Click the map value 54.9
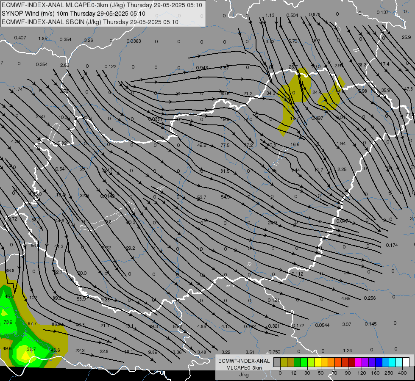 point(225,197)
